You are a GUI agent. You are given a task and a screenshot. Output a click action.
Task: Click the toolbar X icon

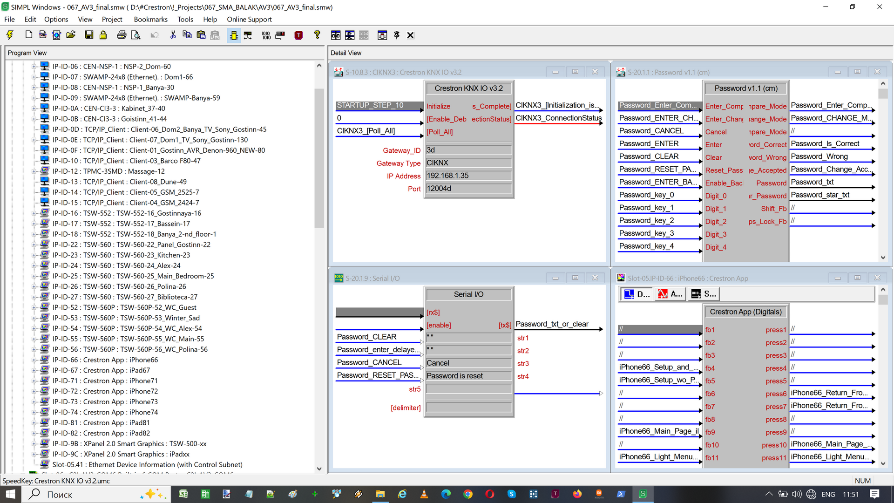pyautogui.click(x=410, y=35)
